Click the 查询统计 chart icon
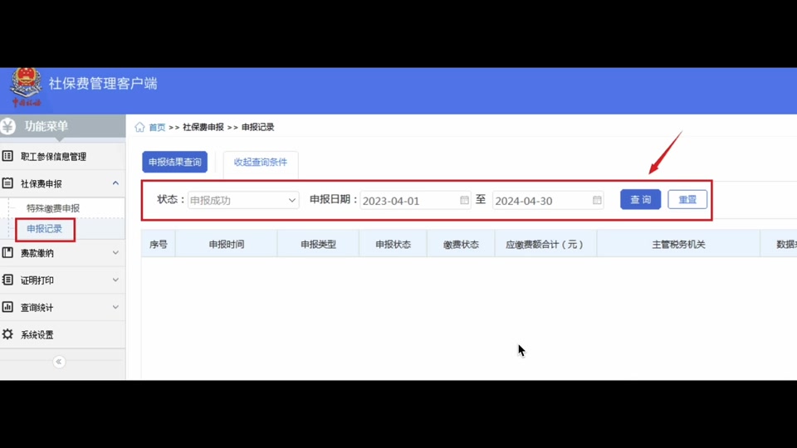Viewport: 797px width, 448px height. (7, 307)
